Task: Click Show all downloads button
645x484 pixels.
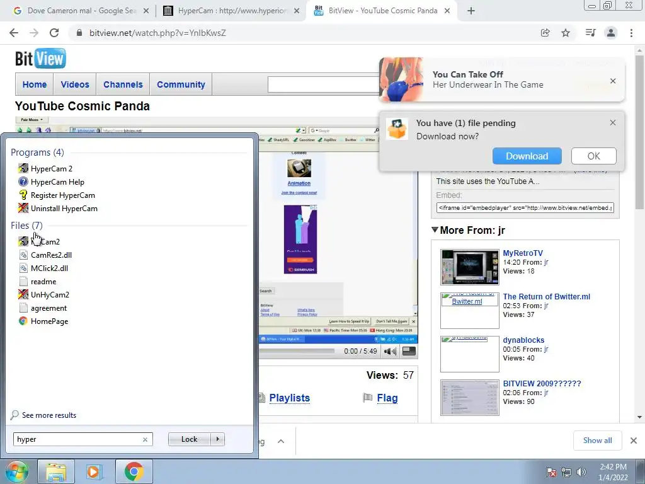Action: pyautogui.click(x=597, y=441)
